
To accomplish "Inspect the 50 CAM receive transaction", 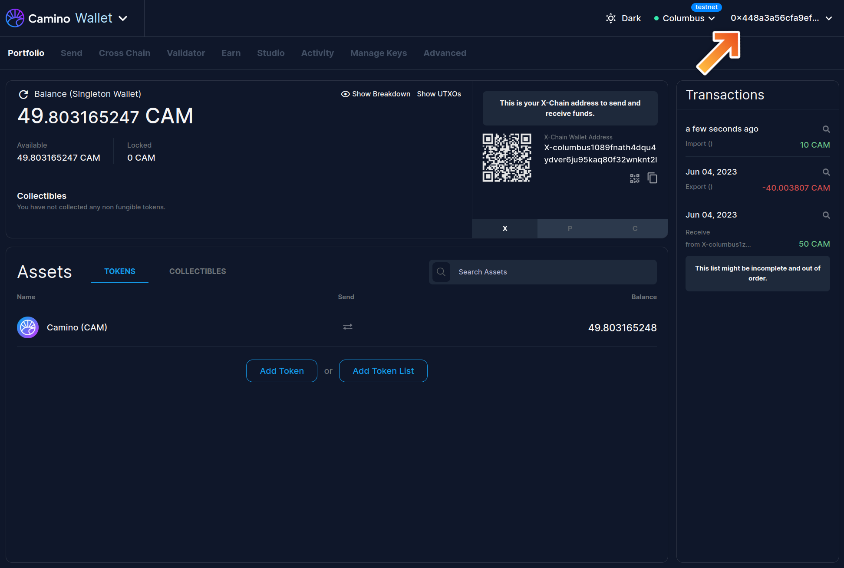I will [826, 215].
